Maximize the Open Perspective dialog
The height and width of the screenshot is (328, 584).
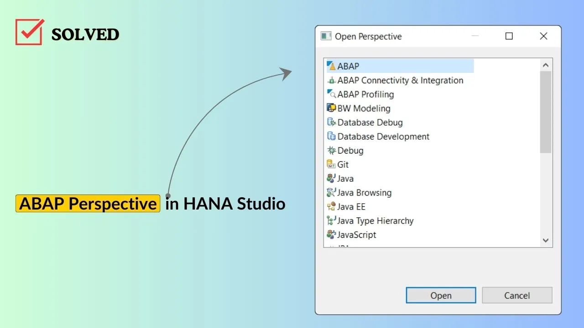(x=509, y=36)
